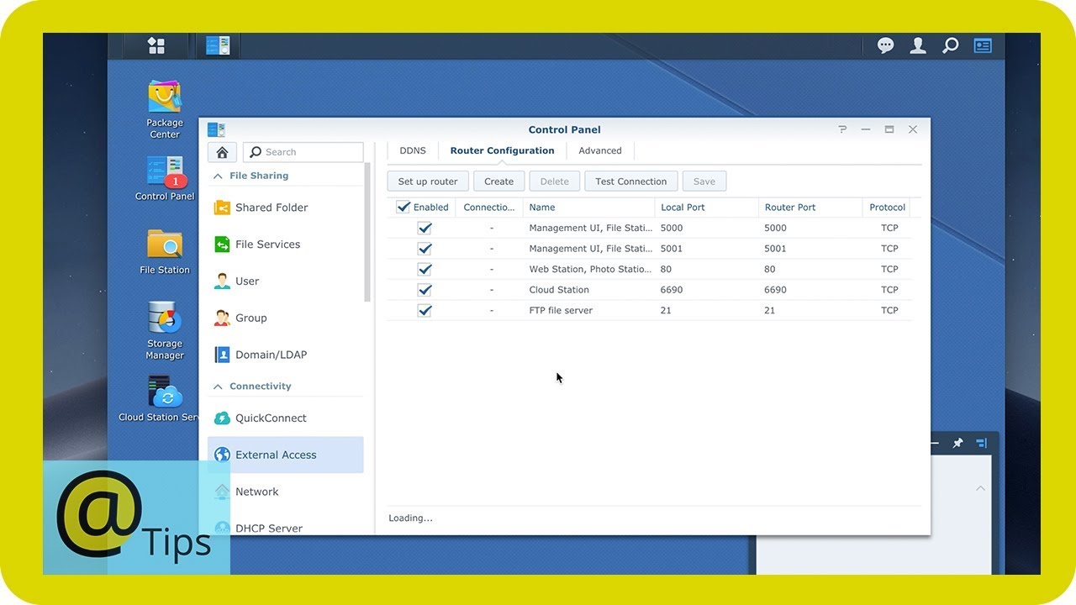Sort by the Protocol column header
The image size is (1076, 605).
pos(887,207)
